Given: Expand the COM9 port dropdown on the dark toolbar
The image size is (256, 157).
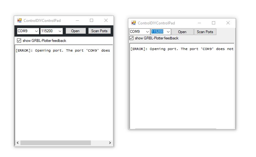Looking at the screenshot, I should [x=36, y=31].
